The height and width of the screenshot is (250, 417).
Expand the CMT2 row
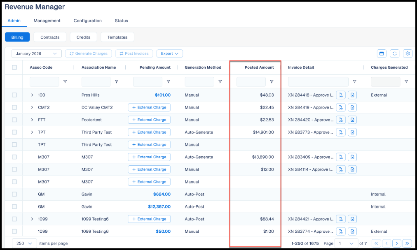tap(32, 107)
